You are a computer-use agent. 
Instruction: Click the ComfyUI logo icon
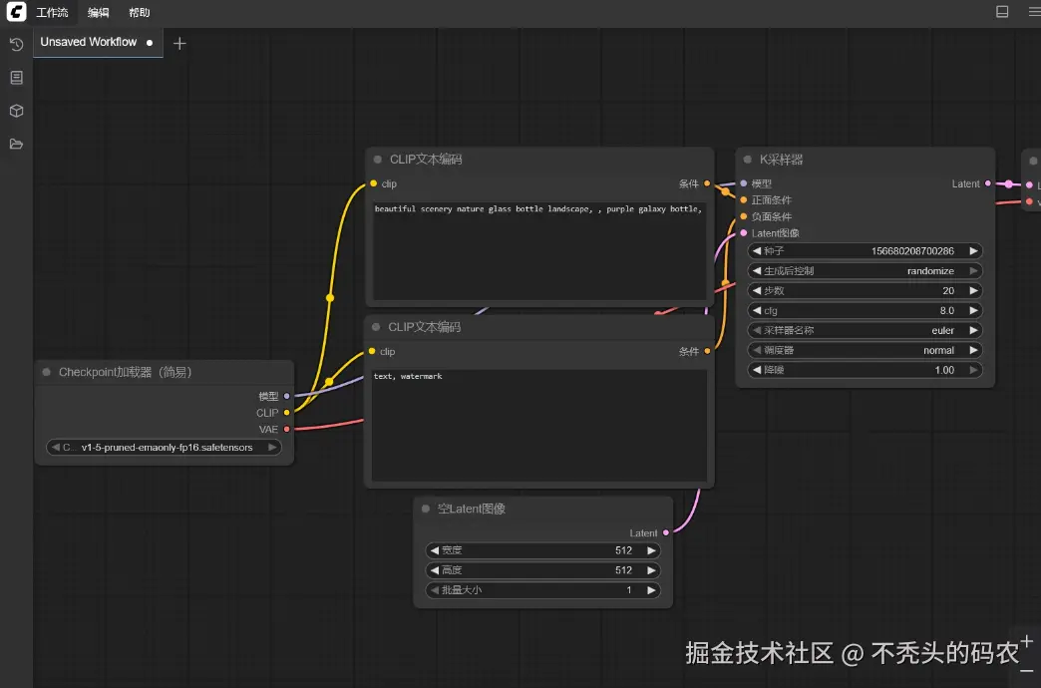(x=16, y=11)
